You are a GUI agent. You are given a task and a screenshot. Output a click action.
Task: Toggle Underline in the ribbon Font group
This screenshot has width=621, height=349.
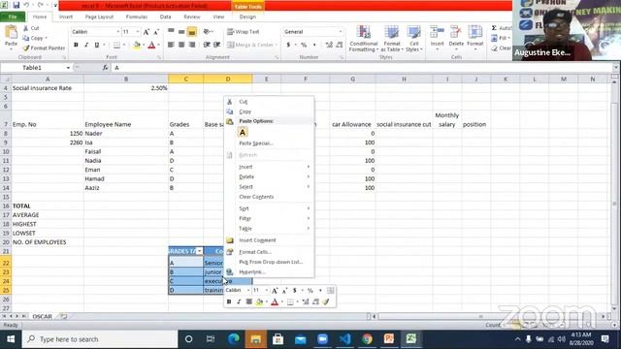(x=97, y=46)
